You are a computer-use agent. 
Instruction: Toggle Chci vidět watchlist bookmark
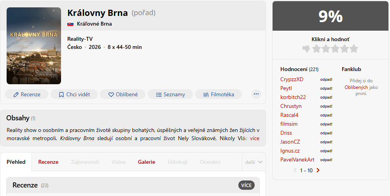click(x=74, y=94)
